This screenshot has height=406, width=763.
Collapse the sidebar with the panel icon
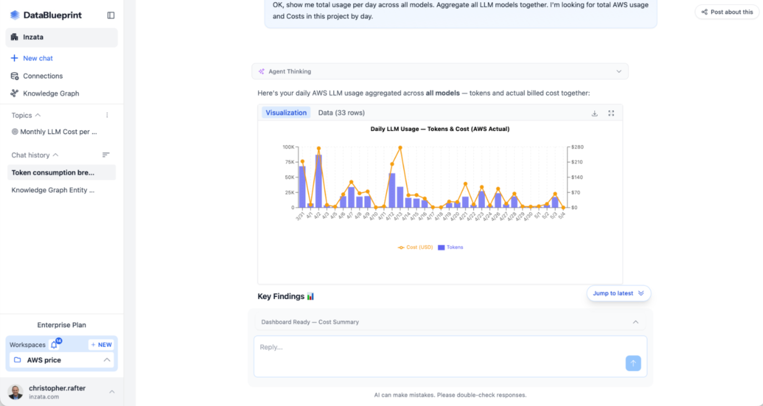tap(111, 15)
